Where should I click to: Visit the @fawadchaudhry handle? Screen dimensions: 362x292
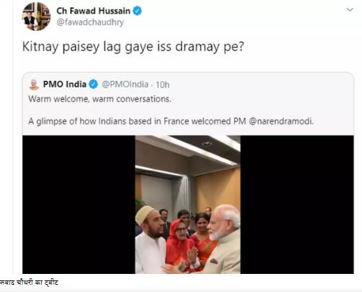tap(90, 22)
